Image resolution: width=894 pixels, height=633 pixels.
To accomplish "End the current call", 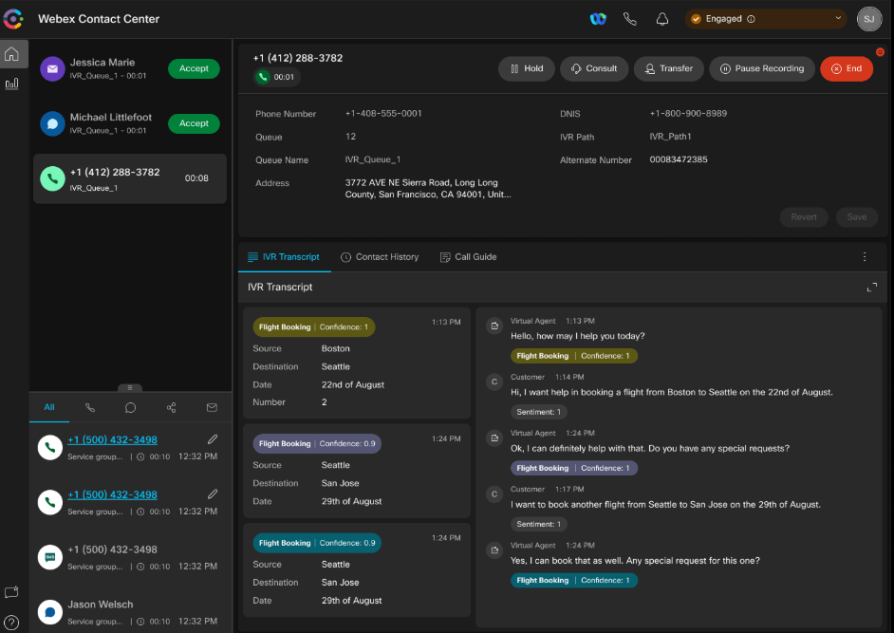I will [x=847, y=68].
